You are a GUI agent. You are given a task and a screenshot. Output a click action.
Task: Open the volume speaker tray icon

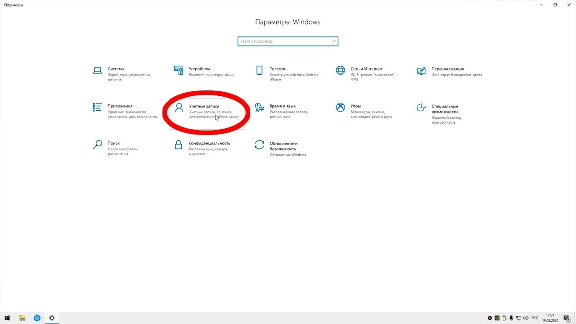click(527, 318)
